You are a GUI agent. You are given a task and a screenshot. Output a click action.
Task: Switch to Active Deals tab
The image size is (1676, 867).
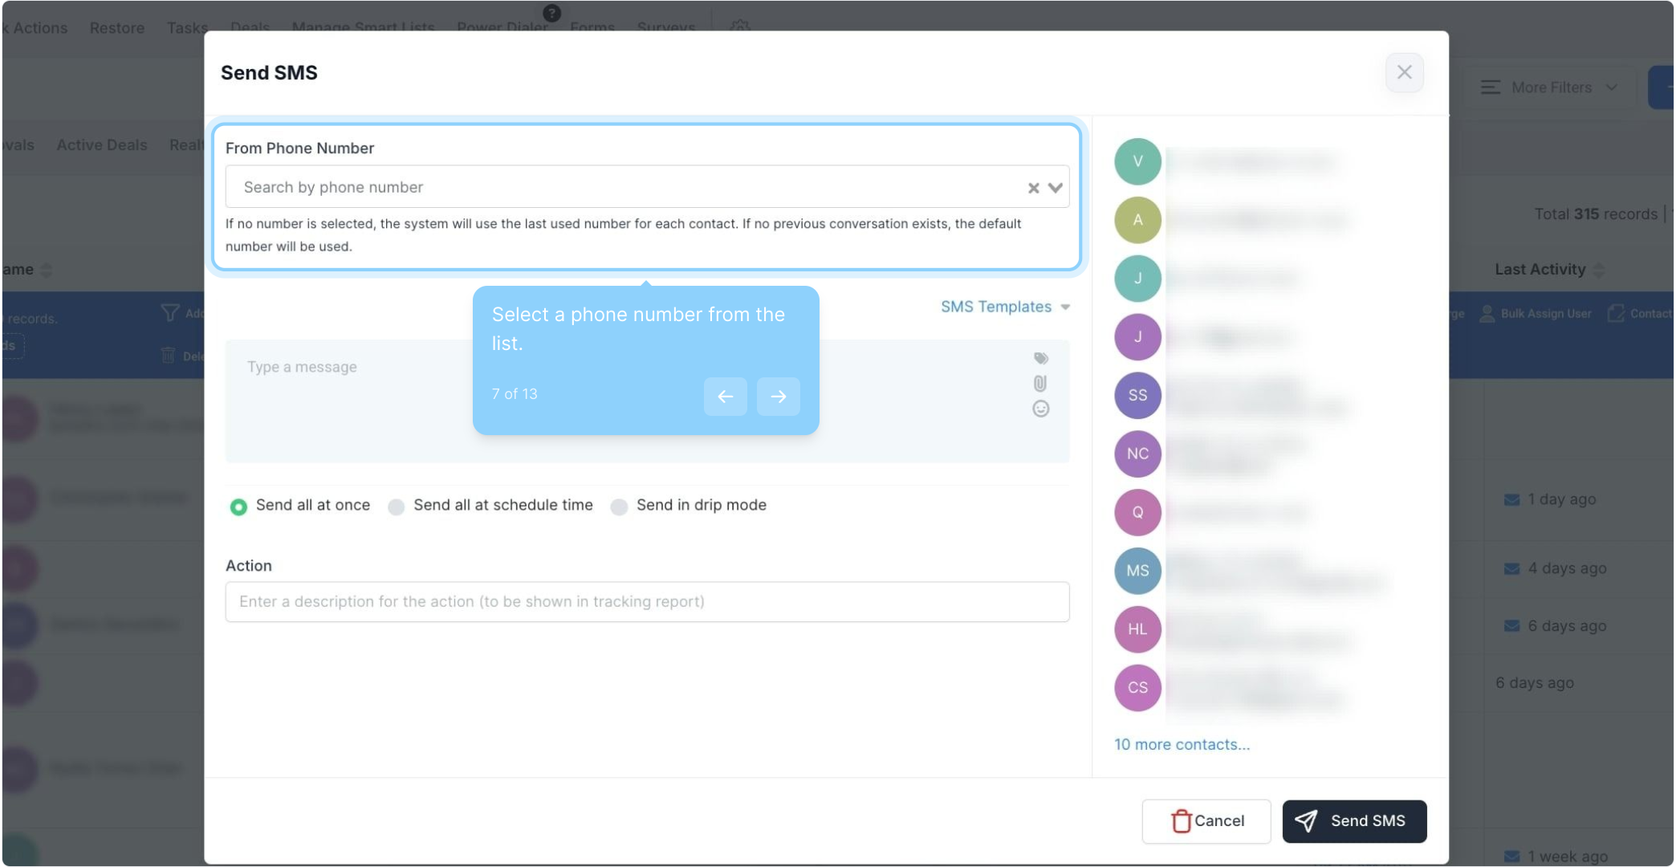coord(102,145)
